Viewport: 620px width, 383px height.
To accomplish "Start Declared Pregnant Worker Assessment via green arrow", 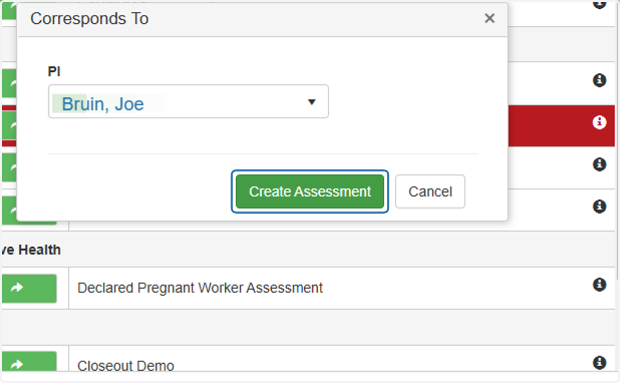I will (28, 289).
